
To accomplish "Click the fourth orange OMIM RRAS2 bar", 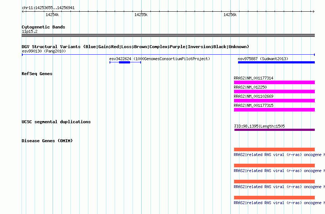I will (x=275, y=198).
